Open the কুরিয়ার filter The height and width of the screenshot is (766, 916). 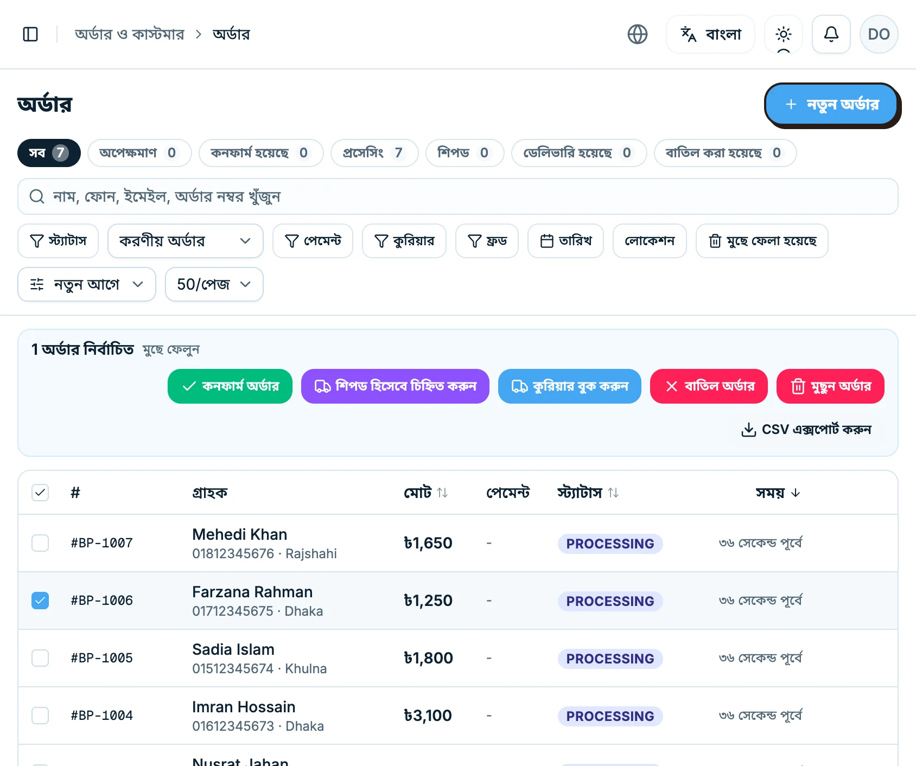404,241
